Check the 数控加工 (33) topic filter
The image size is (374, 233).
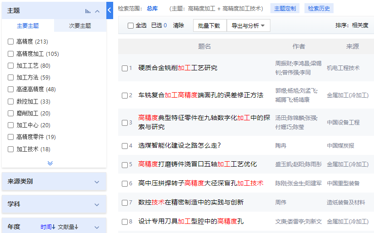[11, 102]
